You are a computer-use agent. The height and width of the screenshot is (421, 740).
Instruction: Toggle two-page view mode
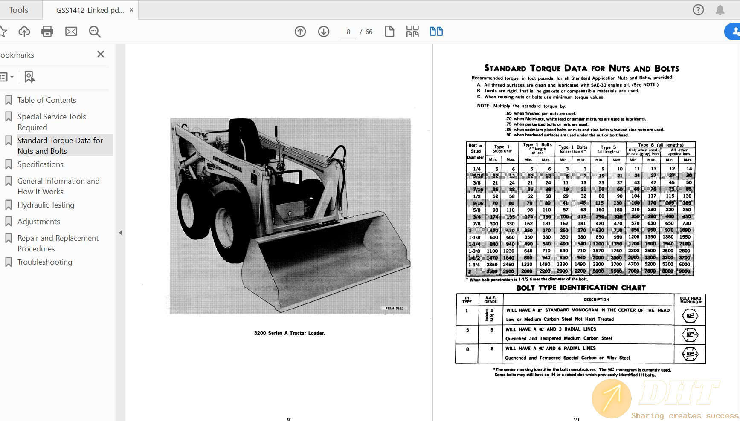coord(436,32)
